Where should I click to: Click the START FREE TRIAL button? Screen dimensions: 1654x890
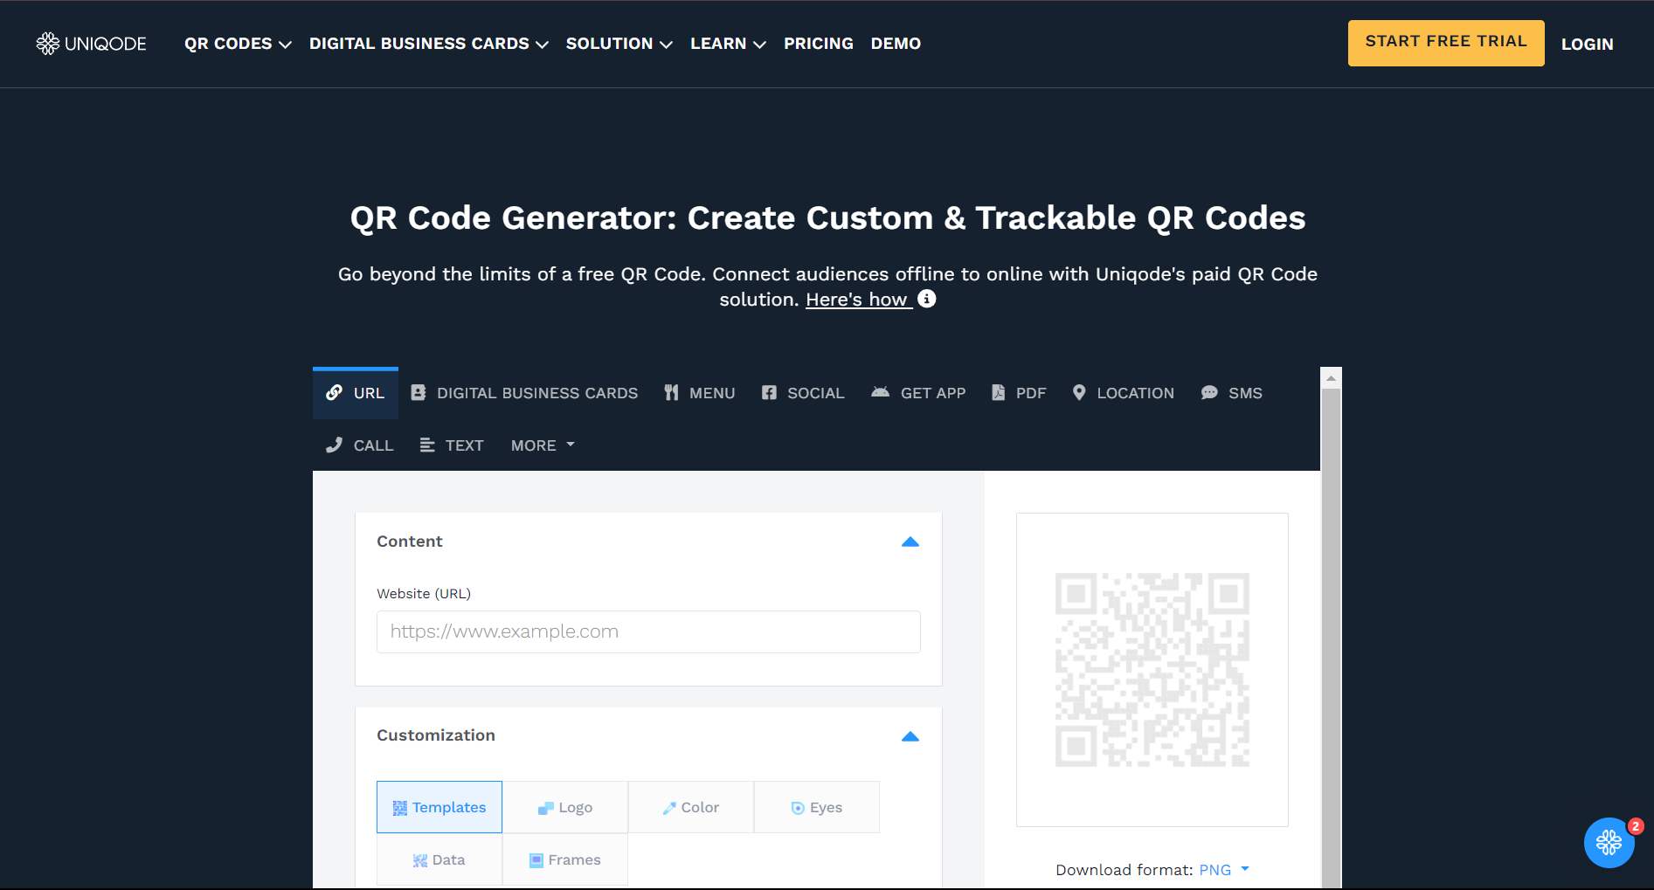[x=1445, y=40]
